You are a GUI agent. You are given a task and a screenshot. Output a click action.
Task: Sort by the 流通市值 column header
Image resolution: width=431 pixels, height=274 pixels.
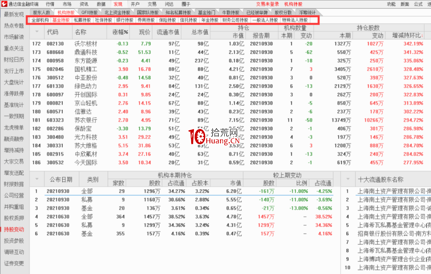(x=168, y=32)
